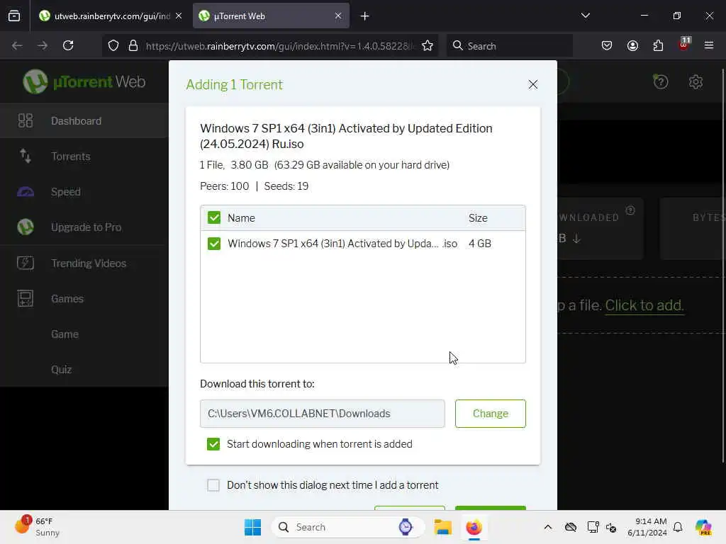Open Games in the sidebar
726x544 pixels.
[x=84, y=299]
